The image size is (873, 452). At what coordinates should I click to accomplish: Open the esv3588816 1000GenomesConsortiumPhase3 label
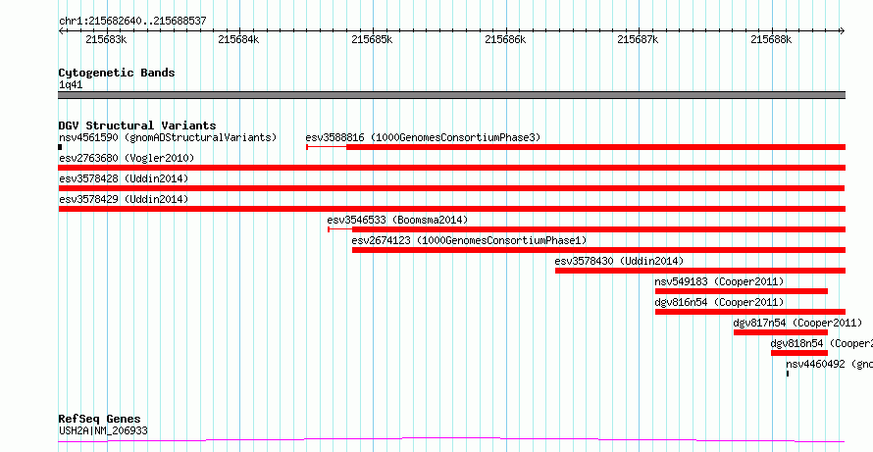coord(423,137)
